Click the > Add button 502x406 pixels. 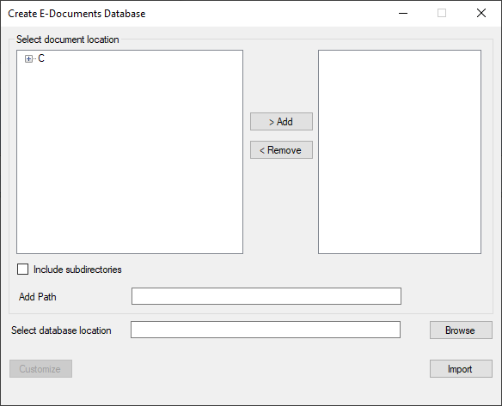click(x=281, y=122)
